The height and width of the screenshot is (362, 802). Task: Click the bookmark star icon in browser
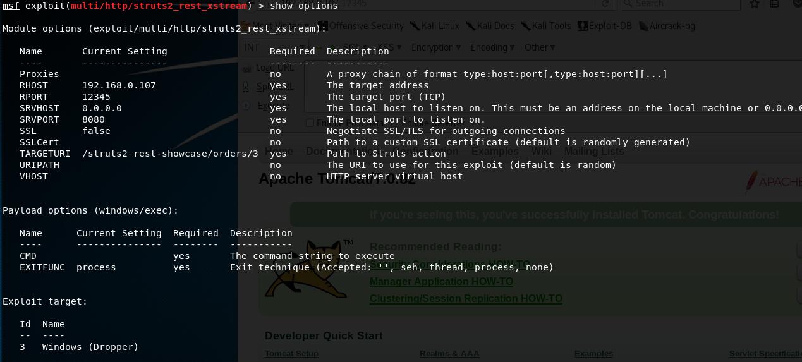click(754, 4)
